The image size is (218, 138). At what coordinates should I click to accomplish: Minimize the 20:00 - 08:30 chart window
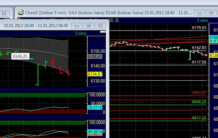point(77,26)
